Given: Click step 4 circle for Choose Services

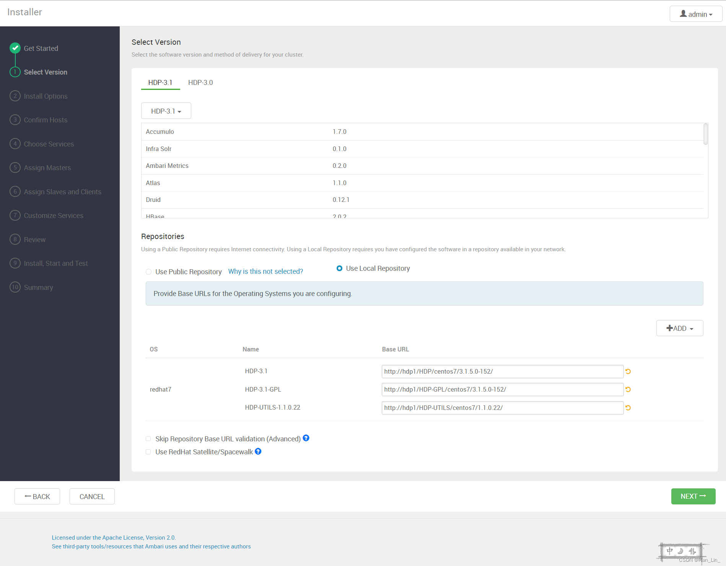Looking at the screenshot, I should (15, 144).
